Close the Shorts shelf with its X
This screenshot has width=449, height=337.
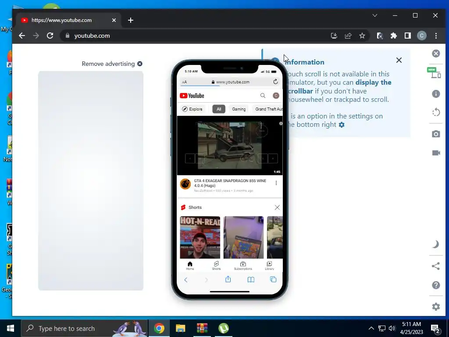click(277, 208)
